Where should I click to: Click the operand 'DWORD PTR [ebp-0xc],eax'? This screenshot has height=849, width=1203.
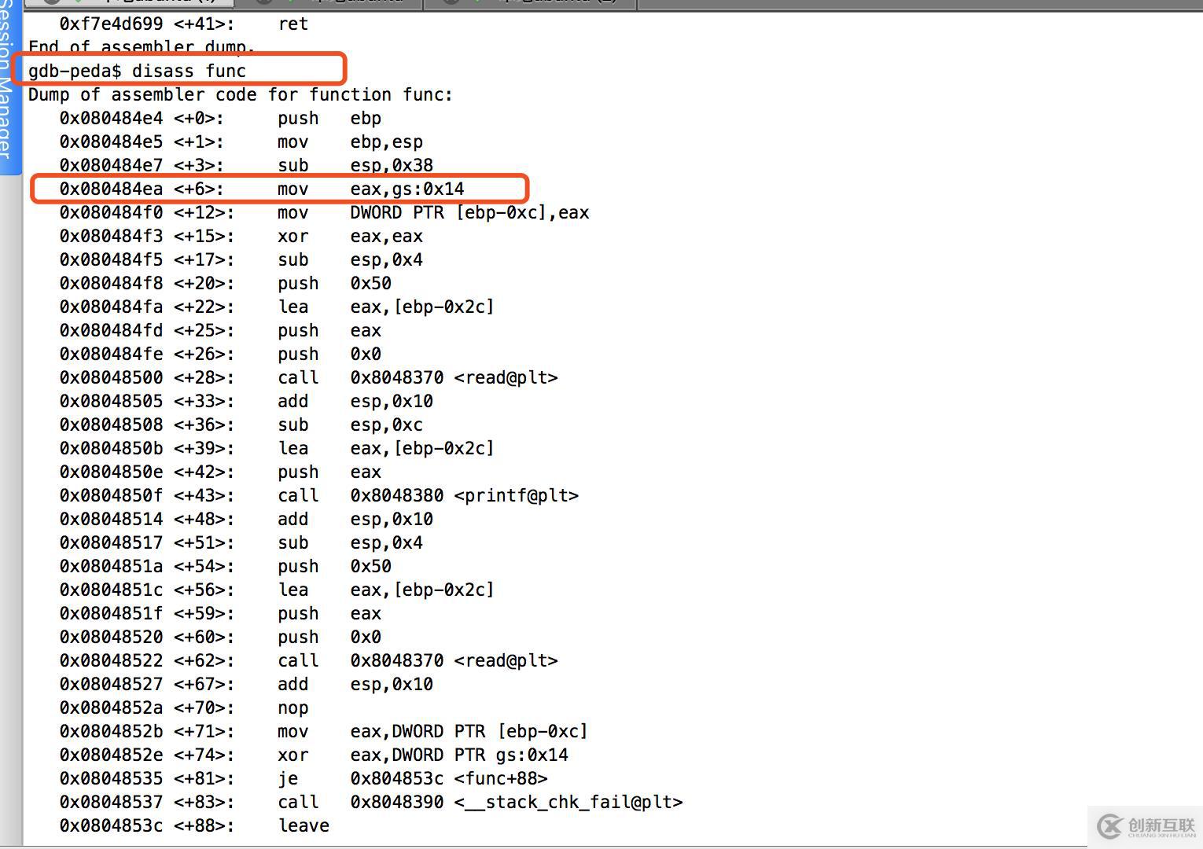469,212
